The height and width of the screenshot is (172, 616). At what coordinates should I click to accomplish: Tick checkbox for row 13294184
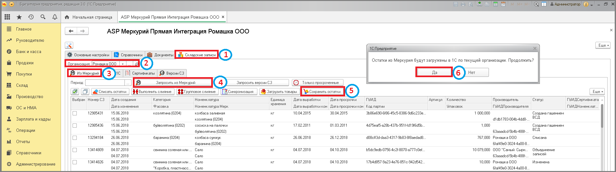75,138
